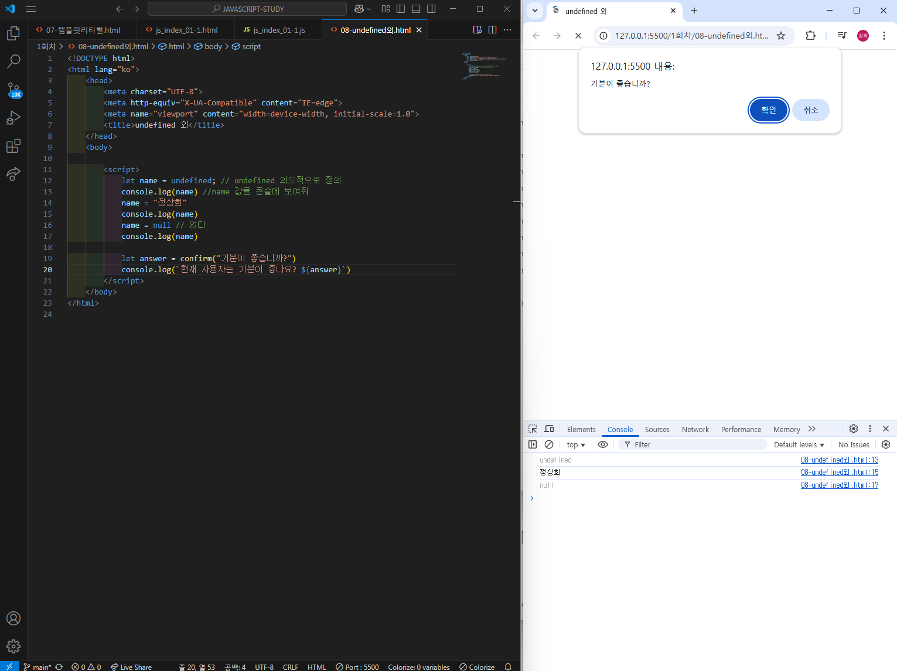Open the Manage gear in VS Code
The width and height of the screenshot is (897, 671).
13,646
